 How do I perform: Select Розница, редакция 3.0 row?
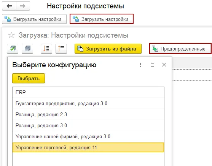click(88, 125)
